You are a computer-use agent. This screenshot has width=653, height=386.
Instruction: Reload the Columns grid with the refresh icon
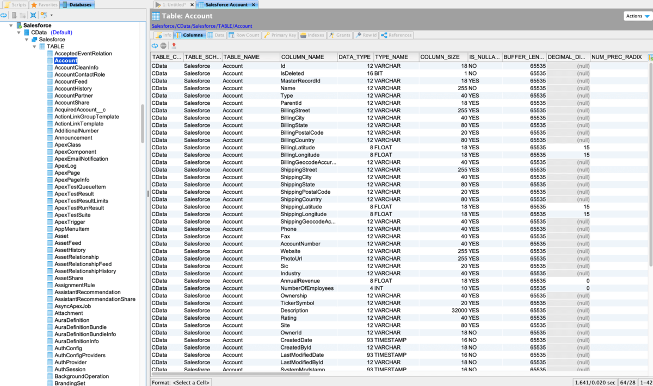155,46
